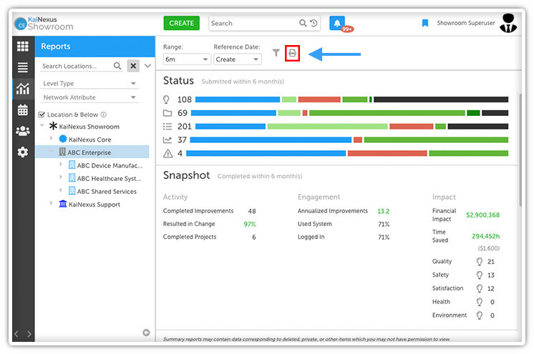This screenshot has width=534, height=354.
Task: Click red segment of the 4 status bar
Action: [387, 154]
